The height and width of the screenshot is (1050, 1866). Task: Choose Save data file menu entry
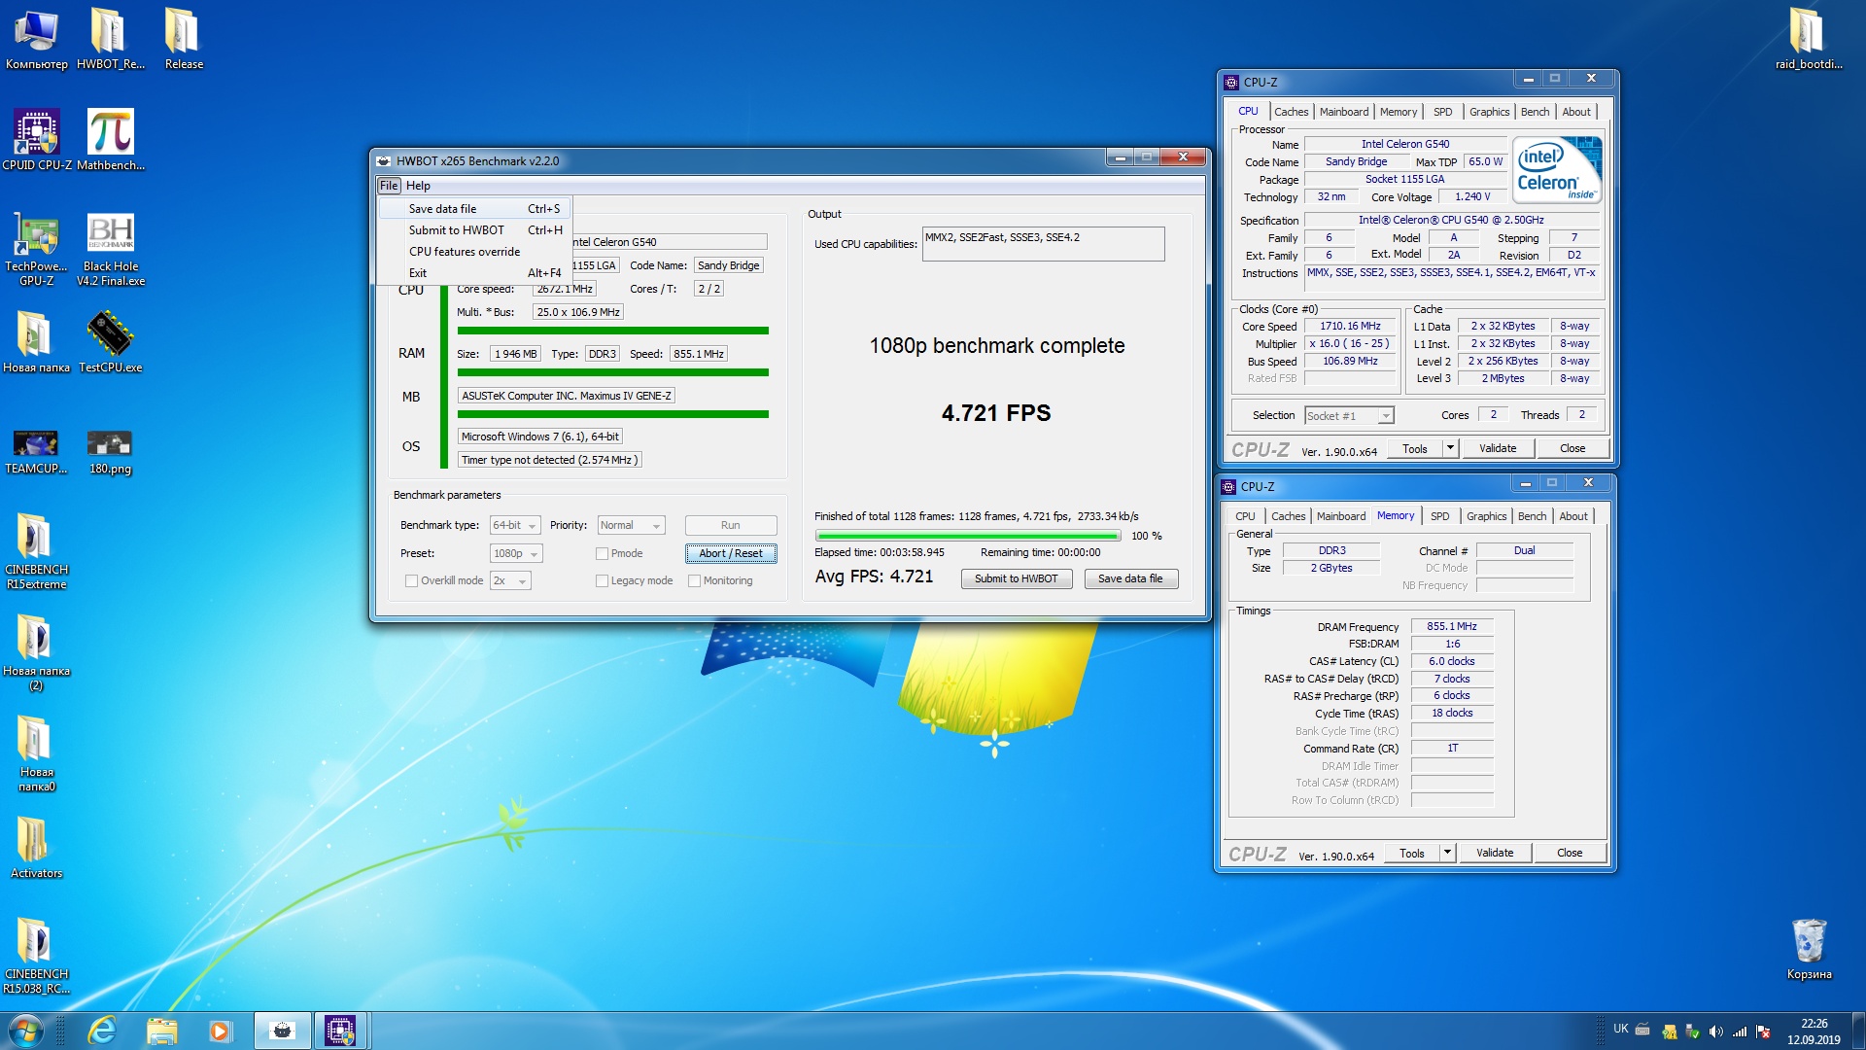coord(474,209)
